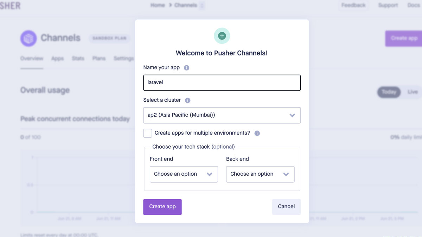Select the Today usage toggle
422x237 pixels.
coord(389,92)
